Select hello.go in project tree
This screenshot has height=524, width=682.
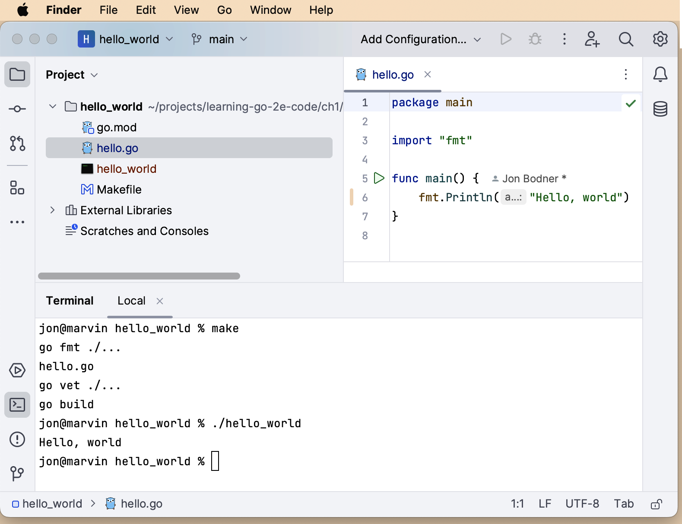pos(189,148)
